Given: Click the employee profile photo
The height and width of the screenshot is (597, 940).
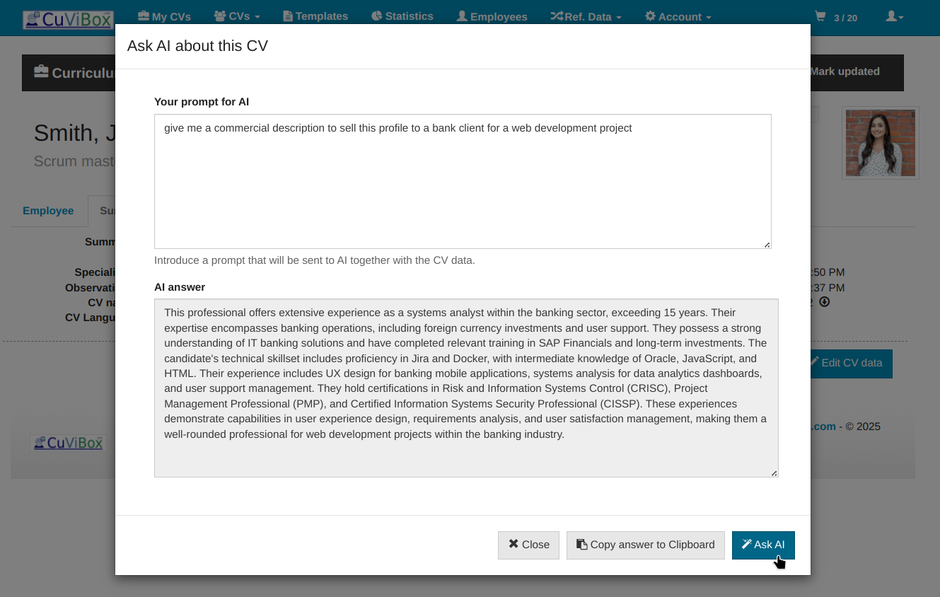Looking at the screenshot, I should [x=880, y=143].
